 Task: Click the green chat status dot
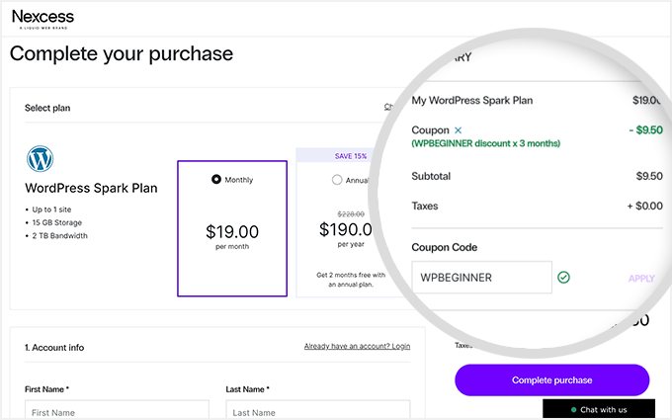tap(573, 409)
